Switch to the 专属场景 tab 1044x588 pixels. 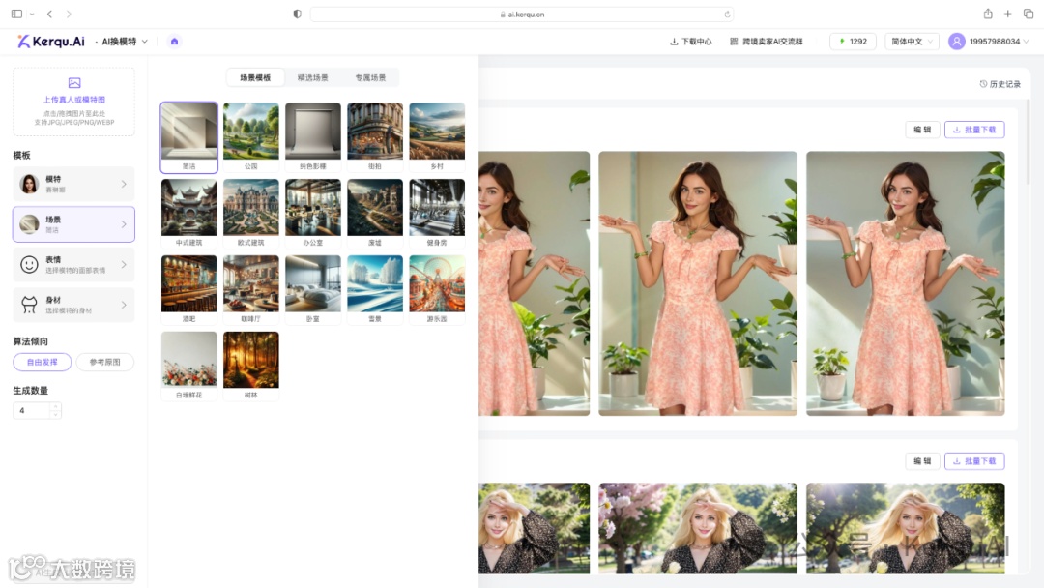click(370, 77)
